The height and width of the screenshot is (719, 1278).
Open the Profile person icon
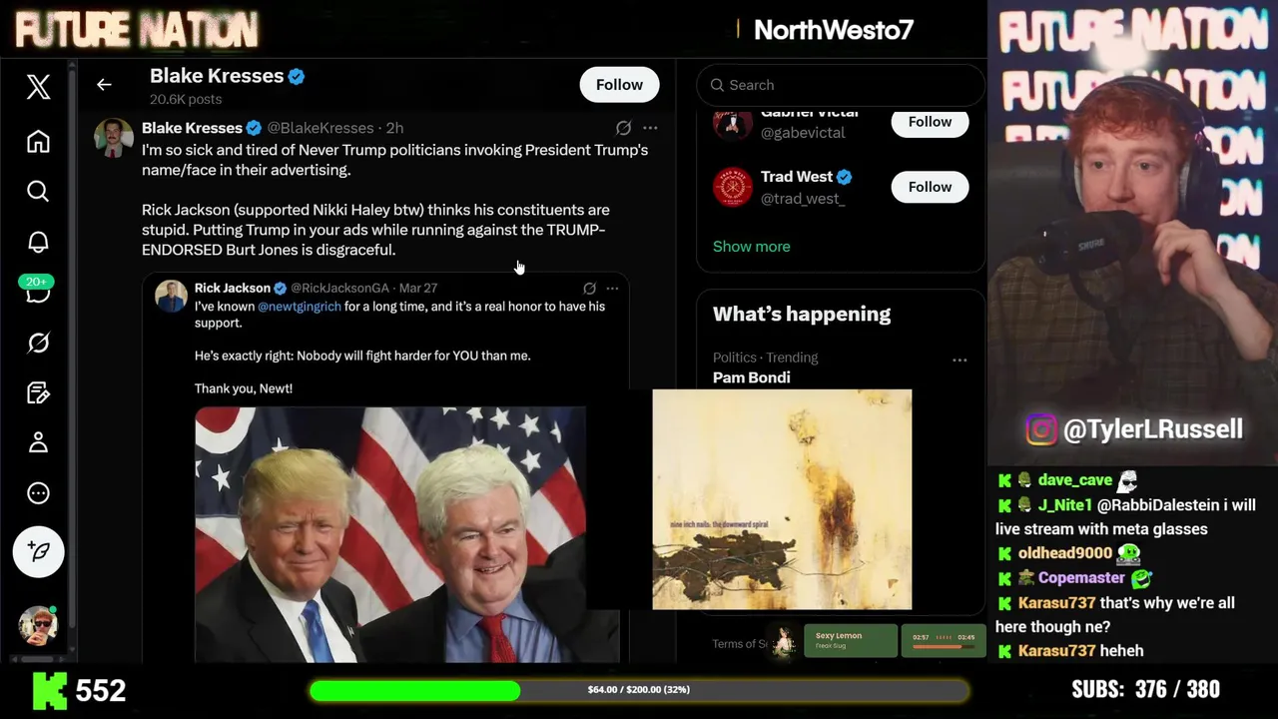point(38,442)
